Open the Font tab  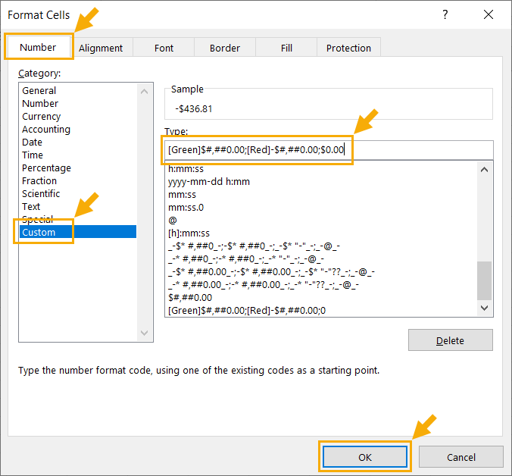coord(164,48)
